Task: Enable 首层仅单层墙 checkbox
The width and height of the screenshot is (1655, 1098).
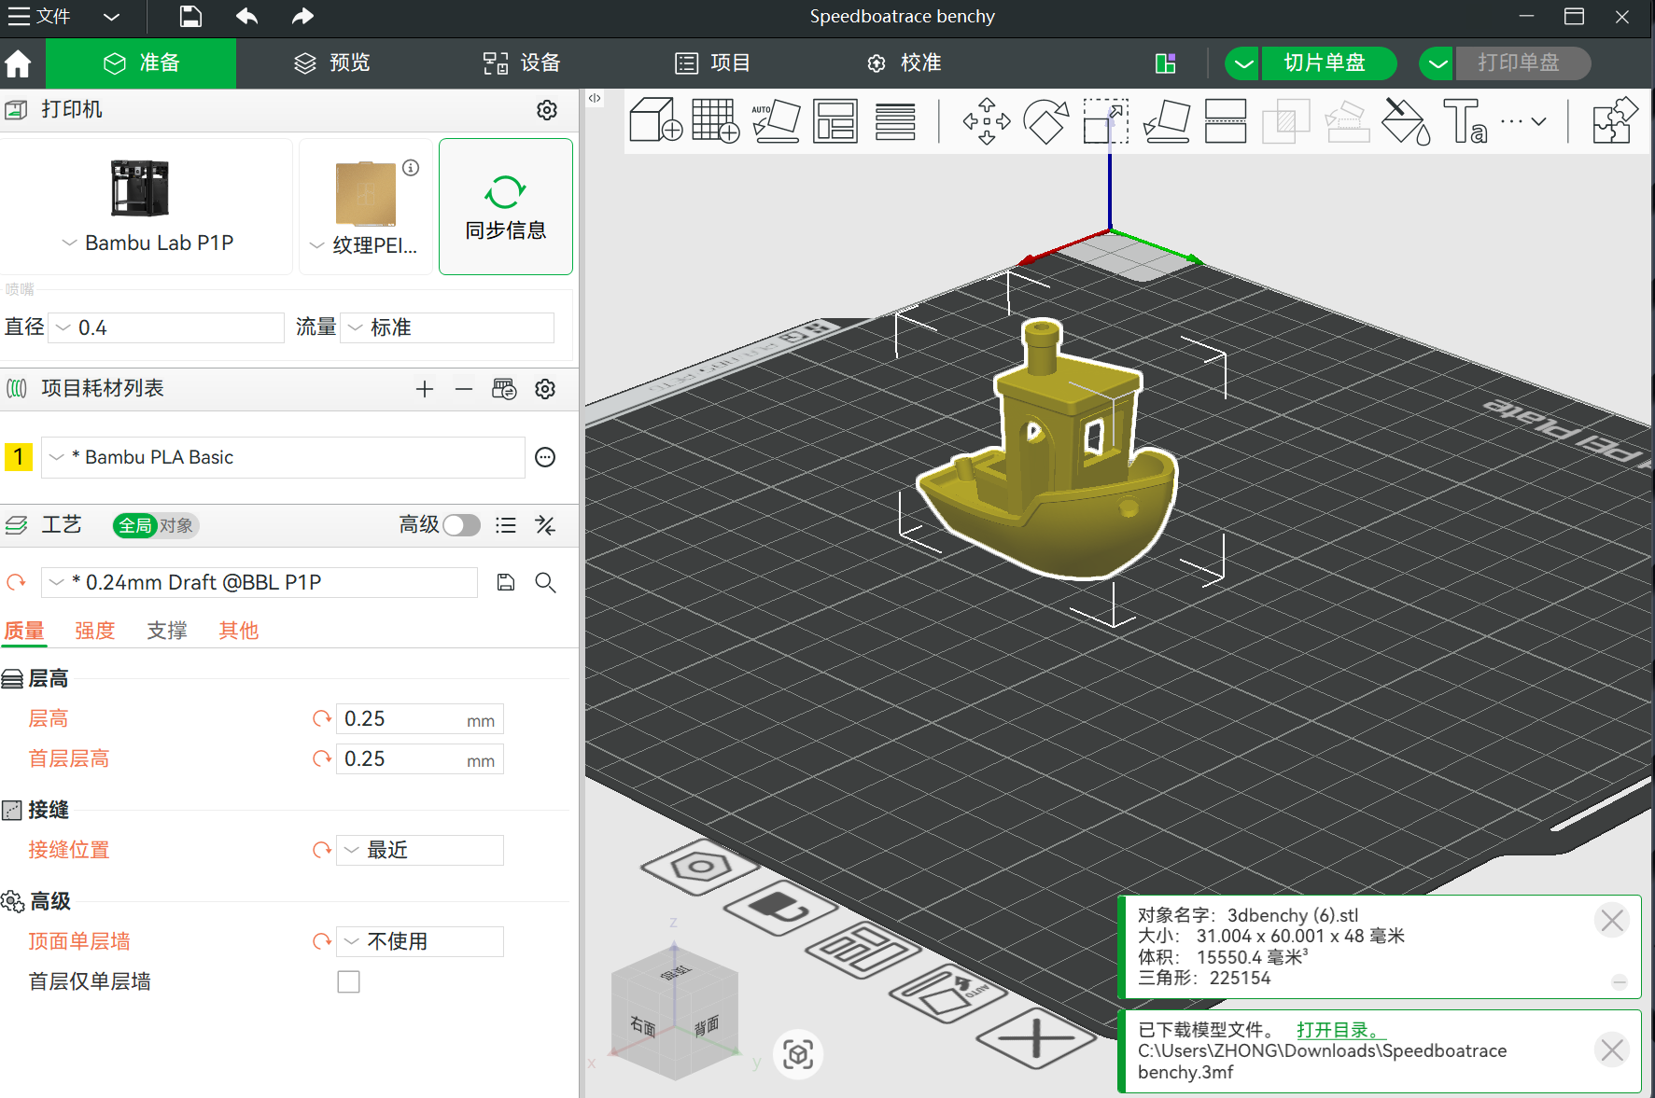Action: 348,981
